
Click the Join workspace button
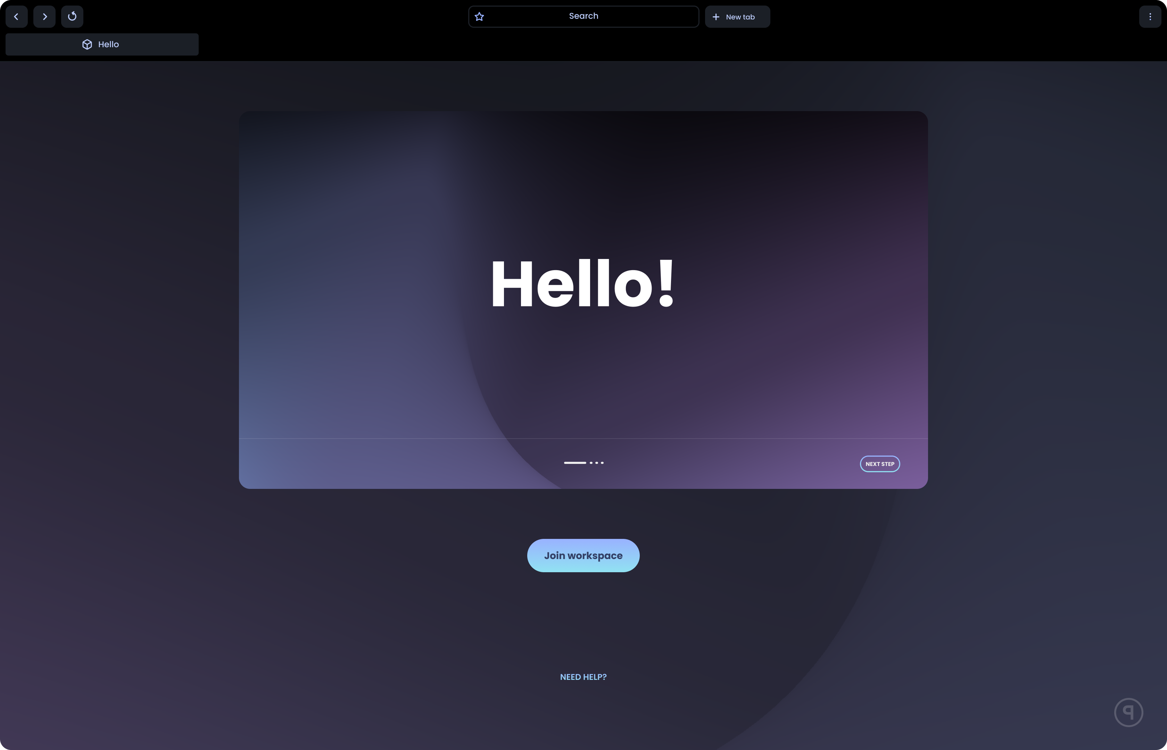(x=583, y=555)
